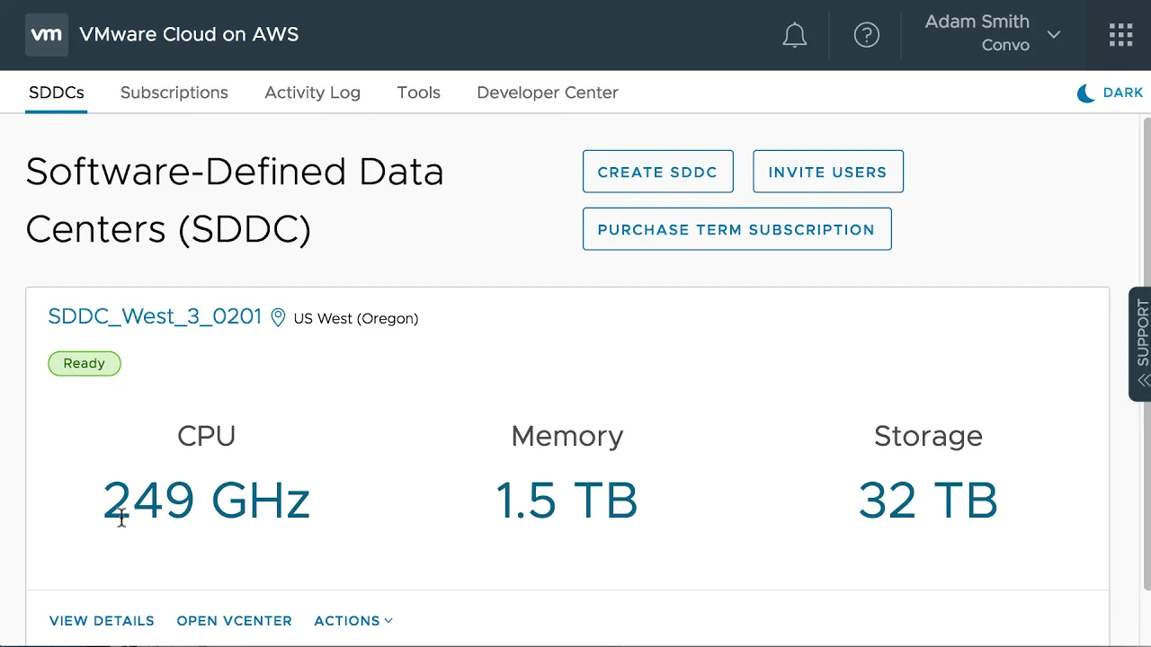
Task: Click VIEW DETAILS link
Action: (x=102, y=621)
